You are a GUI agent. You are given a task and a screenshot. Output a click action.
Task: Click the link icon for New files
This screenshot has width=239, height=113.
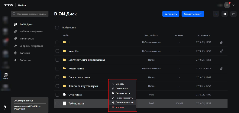pyautogui.click(x=221, y=51)
